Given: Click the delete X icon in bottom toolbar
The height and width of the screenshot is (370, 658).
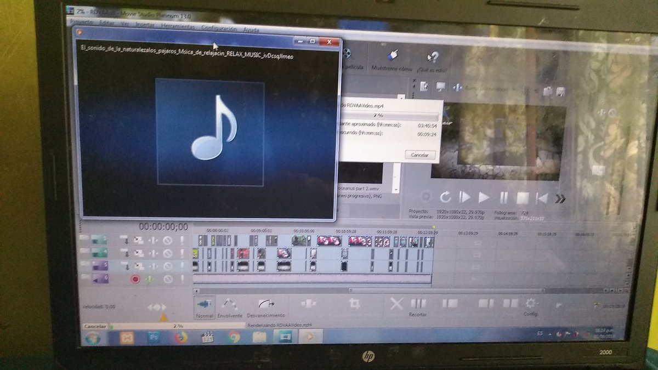Looking at the screenshot, I should coord(396,303).
